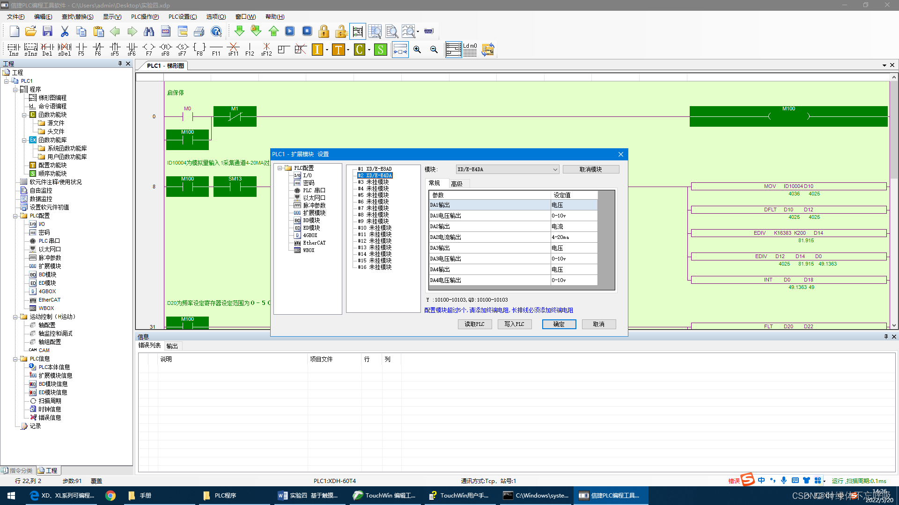Screen dimensions: 899x505
Task: Click the binoculars Find icon
Action: (x=149, y=31)
